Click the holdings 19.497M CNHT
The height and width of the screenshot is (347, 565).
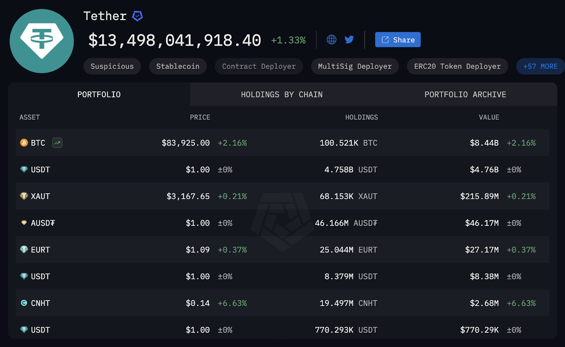point(349,303)
